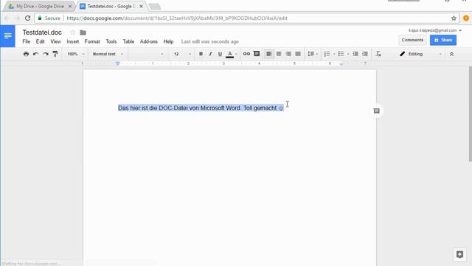
Task: Bookmark this page with the star
Action: point(454,18)
